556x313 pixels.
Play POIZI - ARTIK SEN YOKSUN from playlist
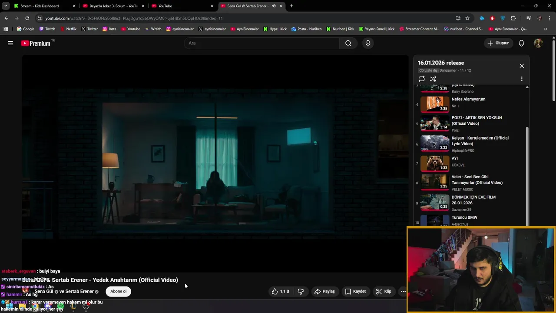coord(470,123)
